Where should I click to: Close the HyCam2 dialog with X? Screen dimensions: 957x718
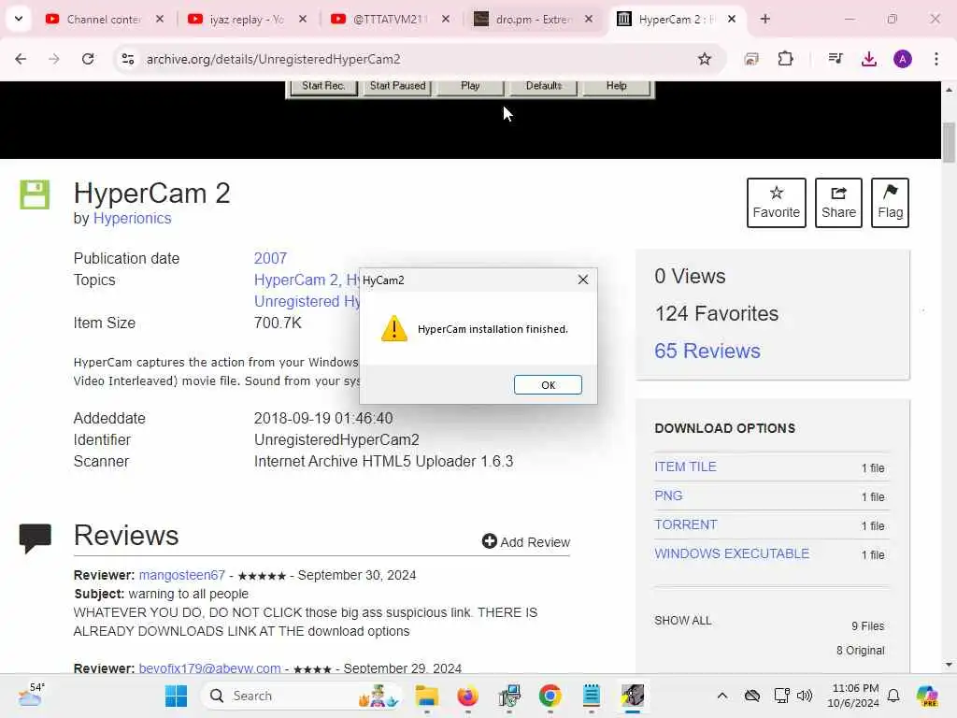(x=583, y=280)
